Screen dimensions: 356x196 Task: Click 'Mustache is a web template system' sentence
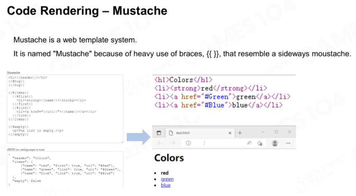tap(75, 40)
